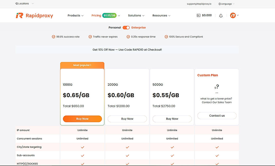Click the Locations globe icon
Viewport: 275px width, 166px height.
17,4
